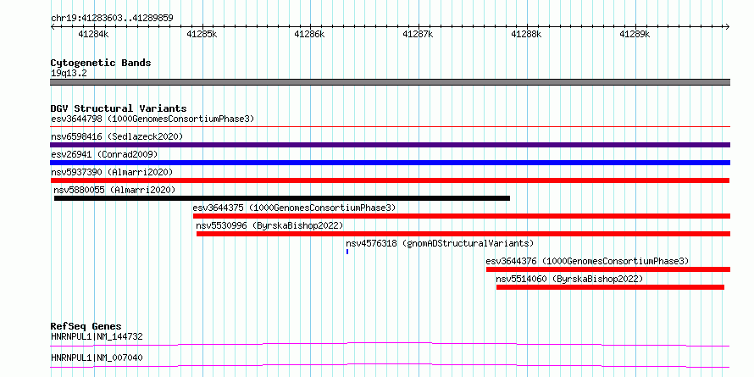Click the nsv5530996 (ByrskaBishop2022) label
Screen dimensions: 754x377
269,225
